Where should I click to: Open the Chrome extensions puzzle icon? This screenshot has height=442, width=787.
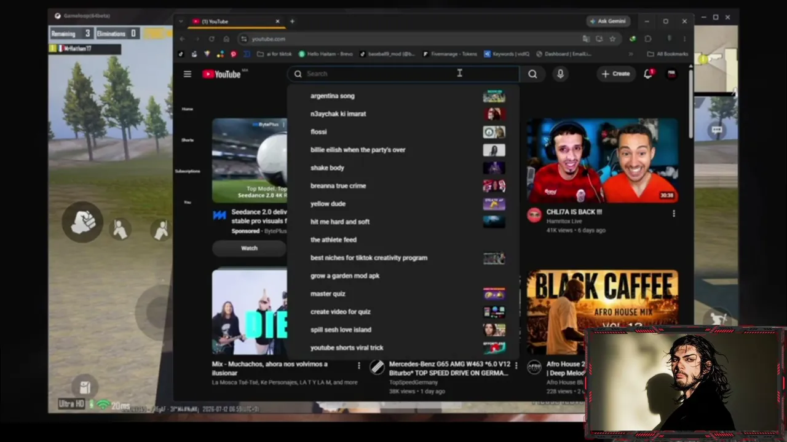pyautogui.click(x=648, y=39)
